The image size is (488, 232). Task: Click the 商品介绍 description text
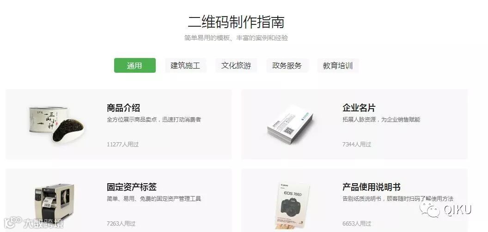coord(154,119)
